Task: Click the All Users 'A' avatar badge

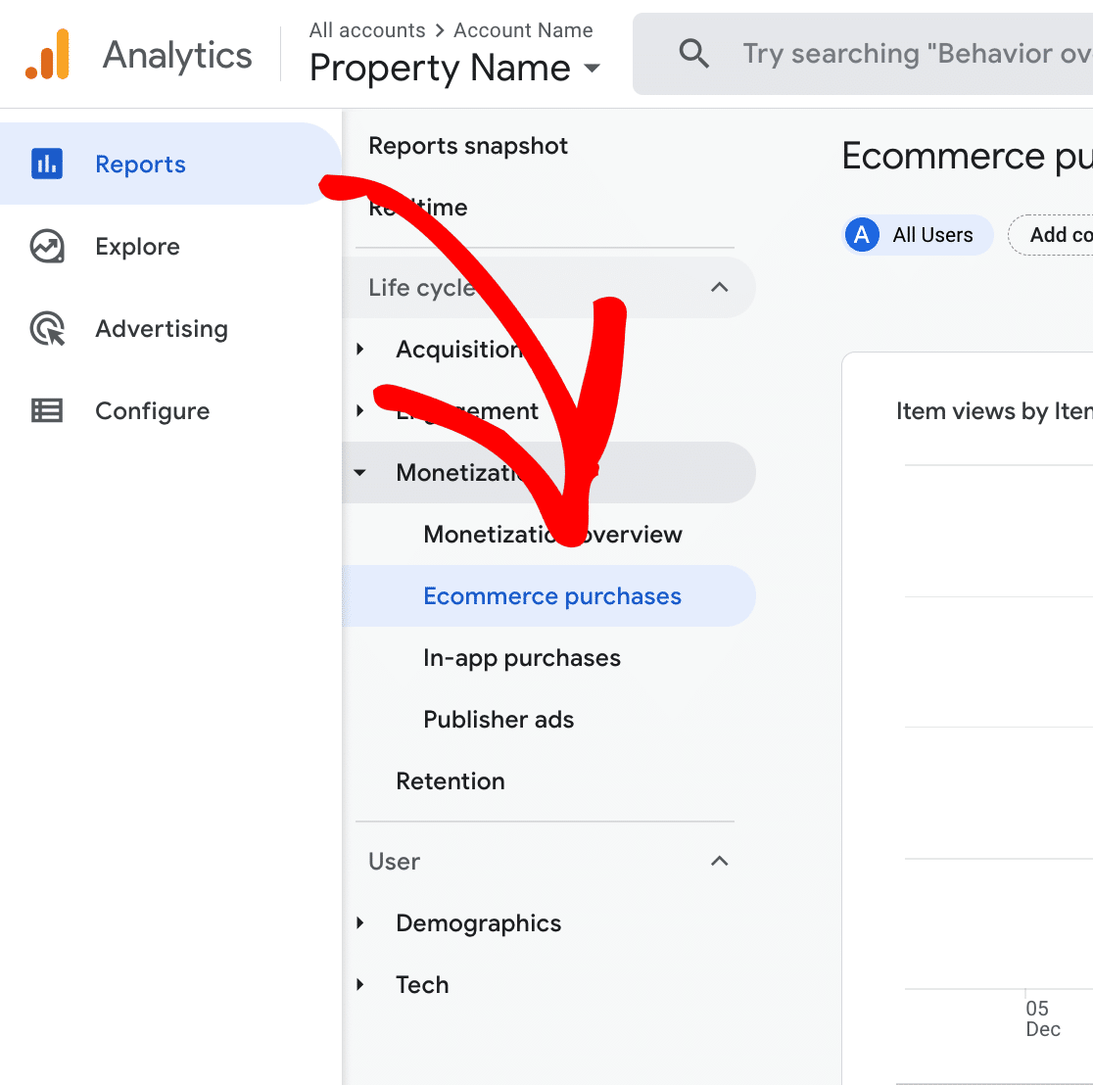Action: tap(862, 235)
